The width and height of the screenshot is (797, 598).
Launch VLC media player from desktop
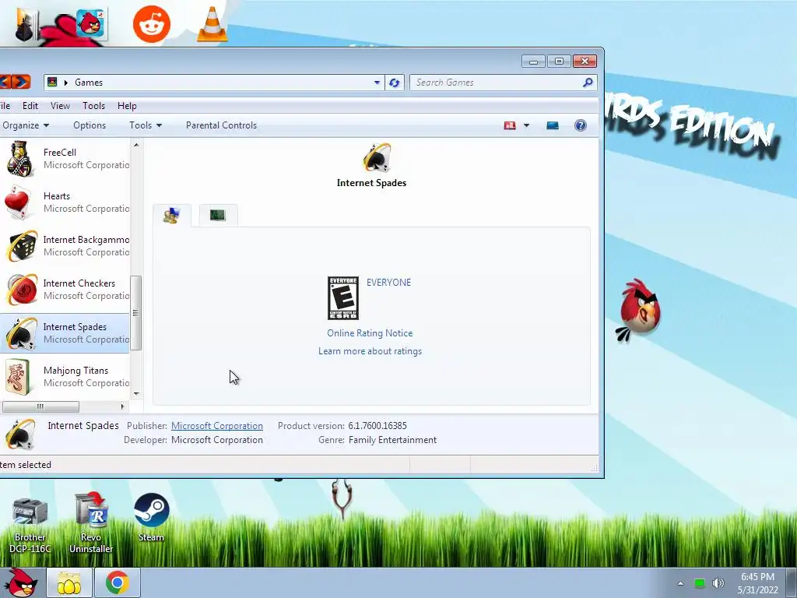click(212, 24)
